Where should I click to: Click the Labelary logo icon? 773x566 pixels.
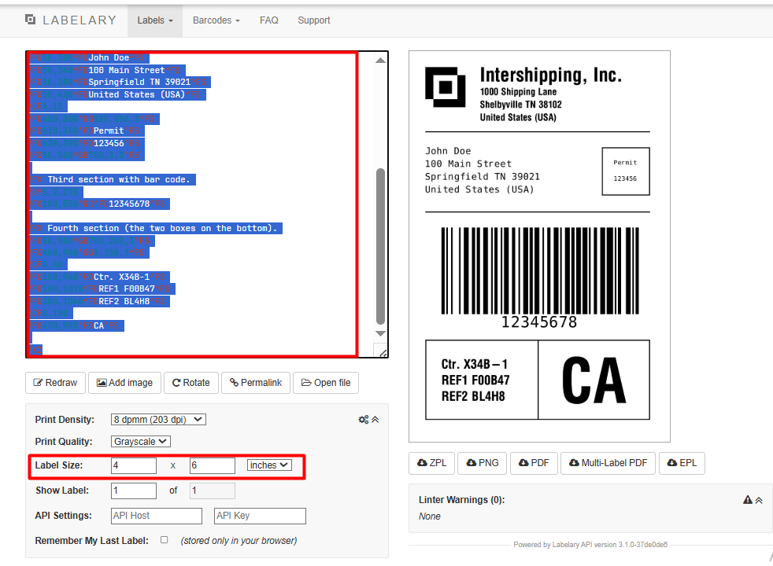click(31, 20)
